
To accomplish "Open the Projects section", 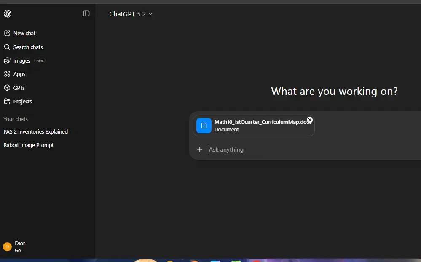I will pos(23,102).
